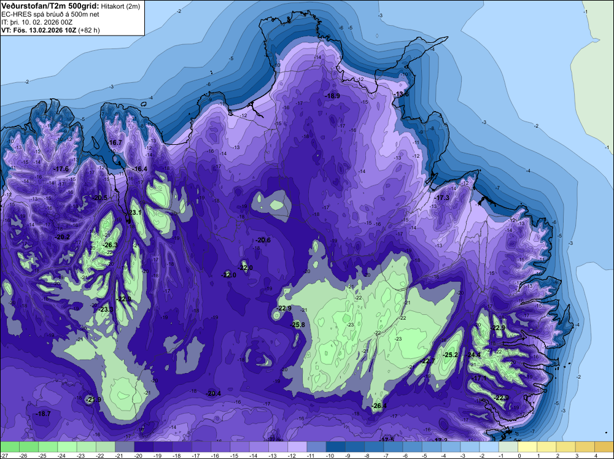Select the legend swatch above the -25 label
This screenshot has height=459, width=614.
(x=48, y=447)
